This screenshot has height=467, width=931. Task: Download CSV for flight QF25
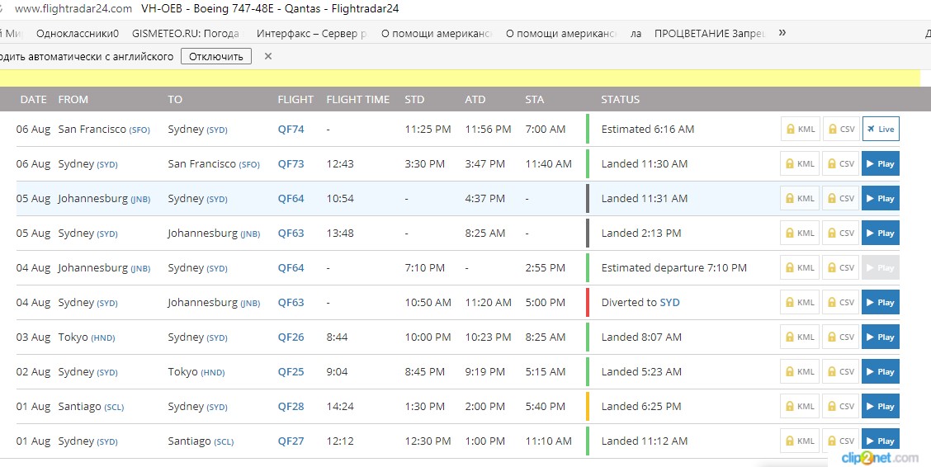(x=841, y=371)
